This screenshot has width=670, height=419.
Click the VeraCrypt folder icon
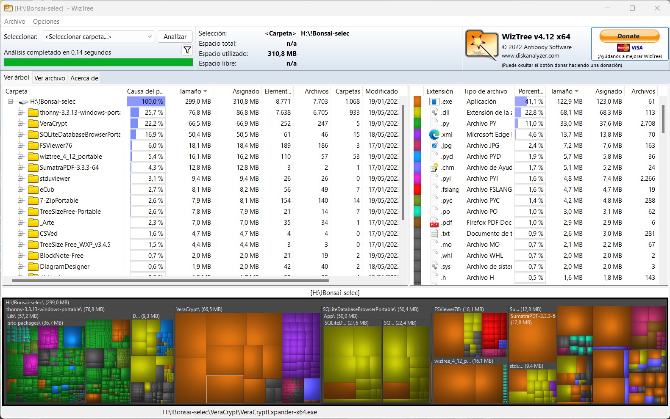pyautogui.click(x=33, y=124)
